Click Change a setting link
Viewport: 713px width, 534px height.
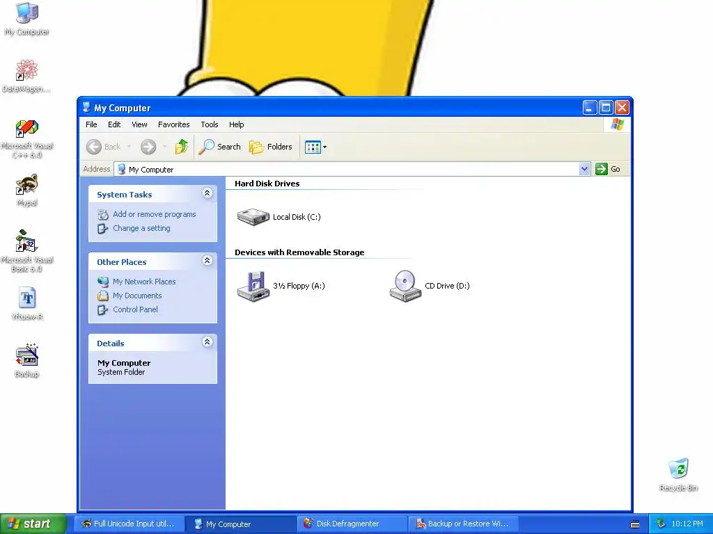(141, 228)
